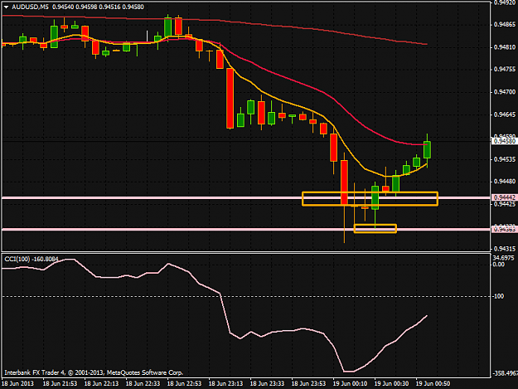Select the CCI(100) -160.8084 indicator label
This screenshot has height=389, width=518.
(x=31, y=259)
